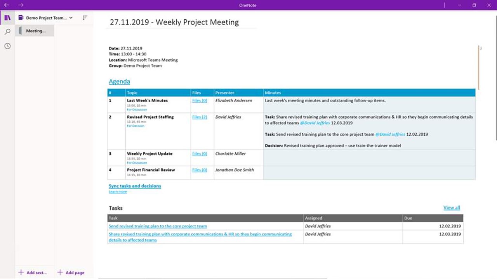Image resolution: width=497 pixels, height=279 pixels.
Task: Expand Demo Project Team notebook dropdown
Action: click(x=71, y=18)
